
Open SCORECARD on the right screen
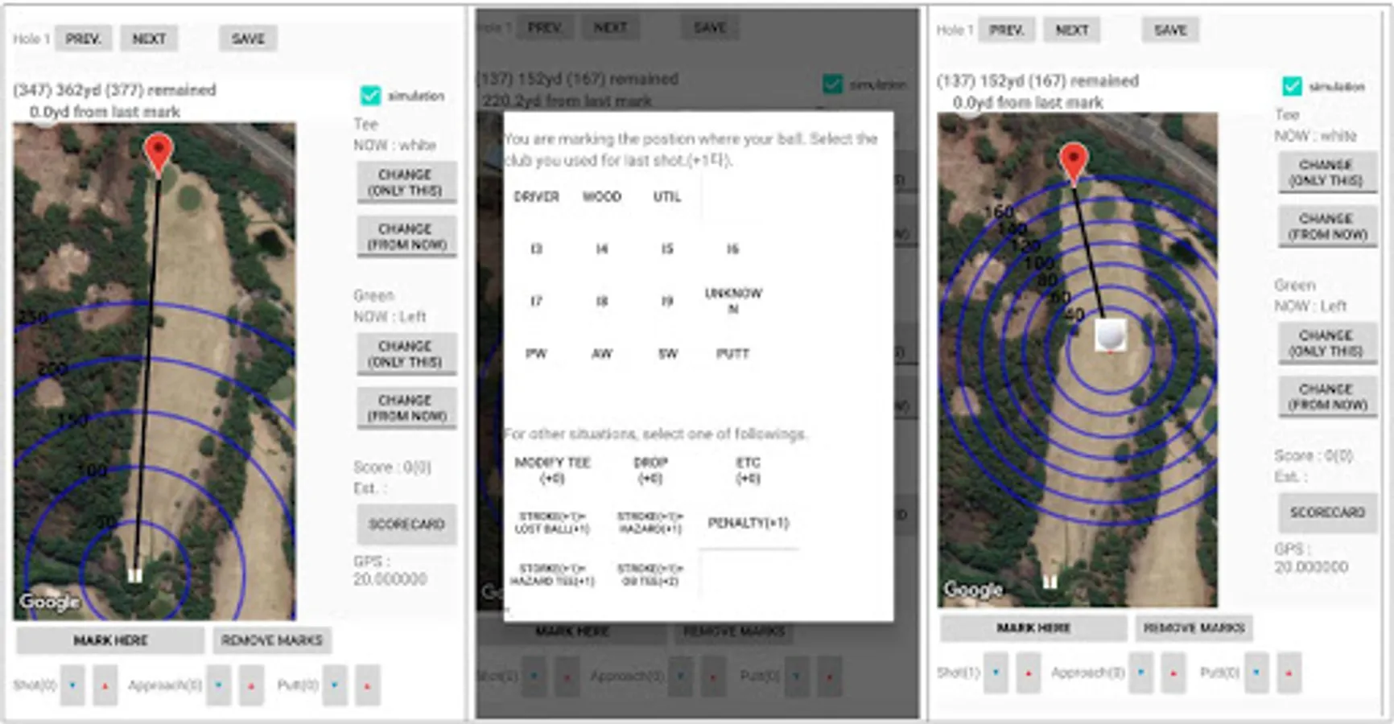[x=1328, y=512]
